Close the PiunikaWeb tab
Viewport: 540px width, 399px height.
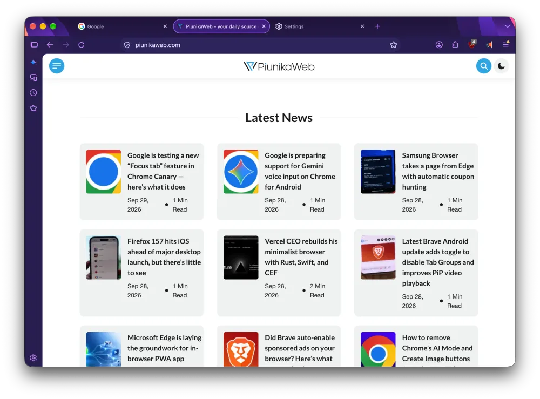click(264, 26)
